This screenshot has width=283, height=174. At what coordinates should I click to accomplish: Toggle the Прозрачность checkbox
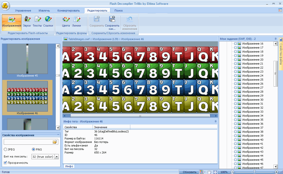pos(6,163)
